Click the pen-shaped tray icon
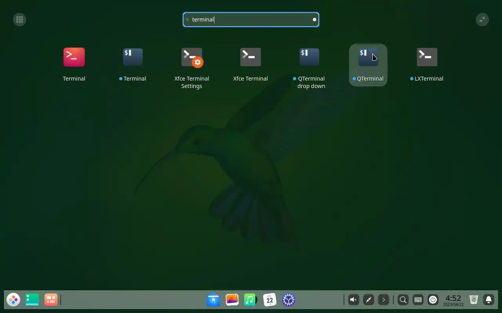 [x=369, y=300]
